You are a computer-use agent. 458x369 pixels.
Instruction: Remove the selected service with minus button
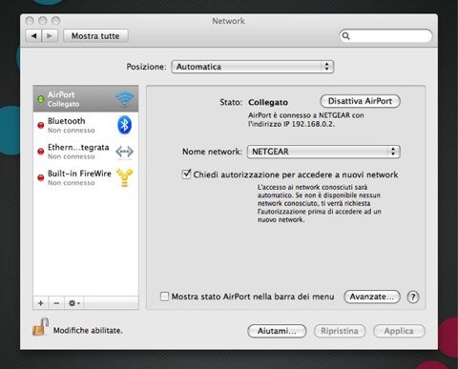click(x=56, y=303)
